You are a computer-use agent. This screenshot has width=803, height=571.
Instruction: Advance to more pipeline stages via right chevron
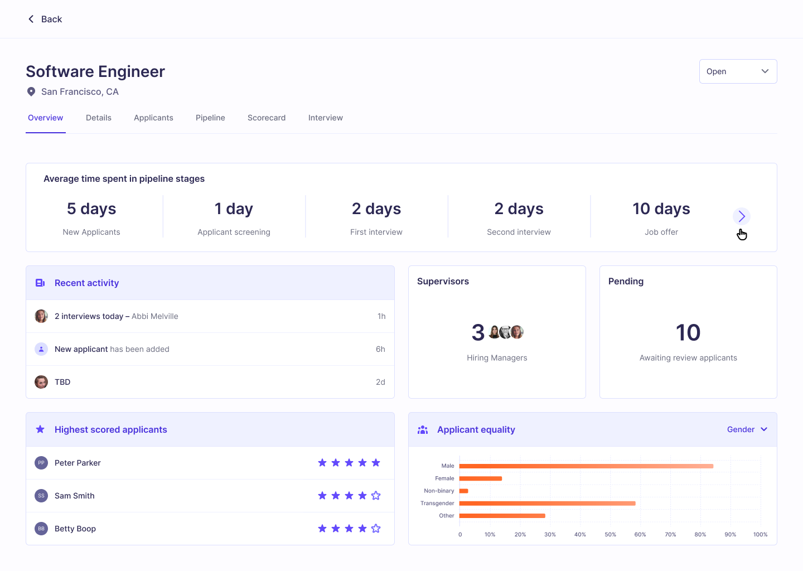(742, 216)
